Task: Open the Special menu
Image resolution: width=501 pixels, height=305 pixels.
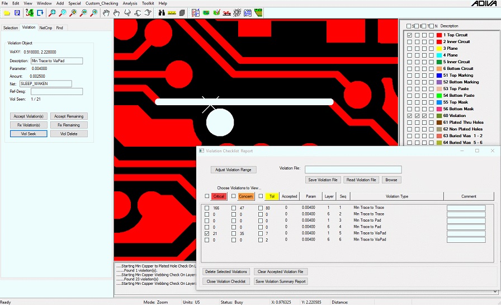Action: (x=74, y=3)
